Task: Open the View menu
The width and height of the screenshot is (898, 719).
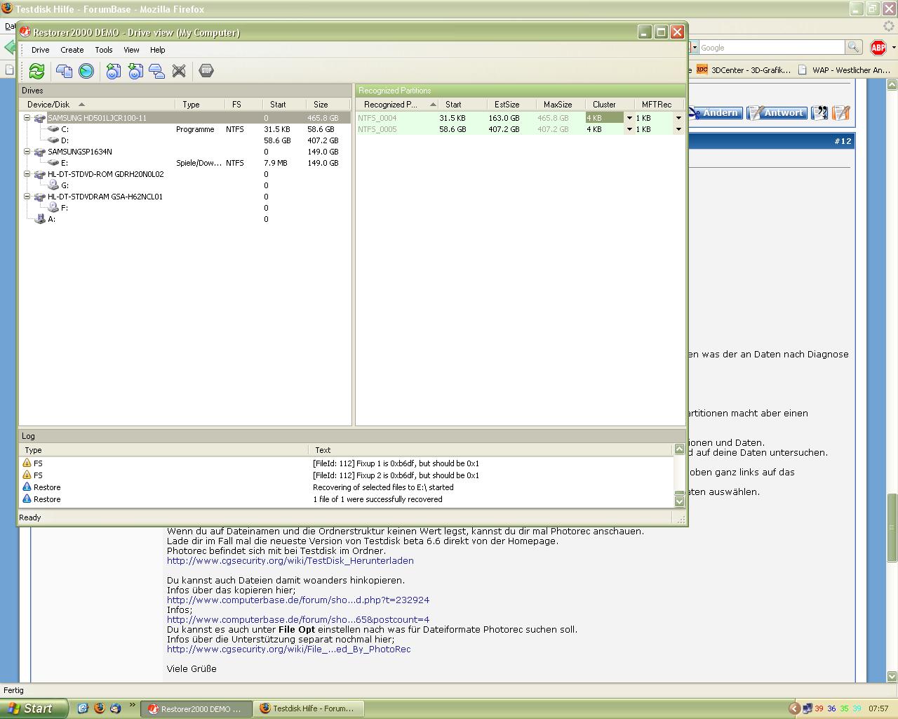Action: click(x=131, y=50)
